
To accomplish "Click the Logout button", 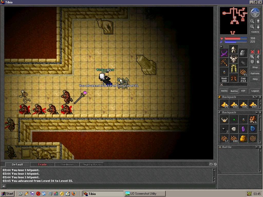I will (255, 91).
